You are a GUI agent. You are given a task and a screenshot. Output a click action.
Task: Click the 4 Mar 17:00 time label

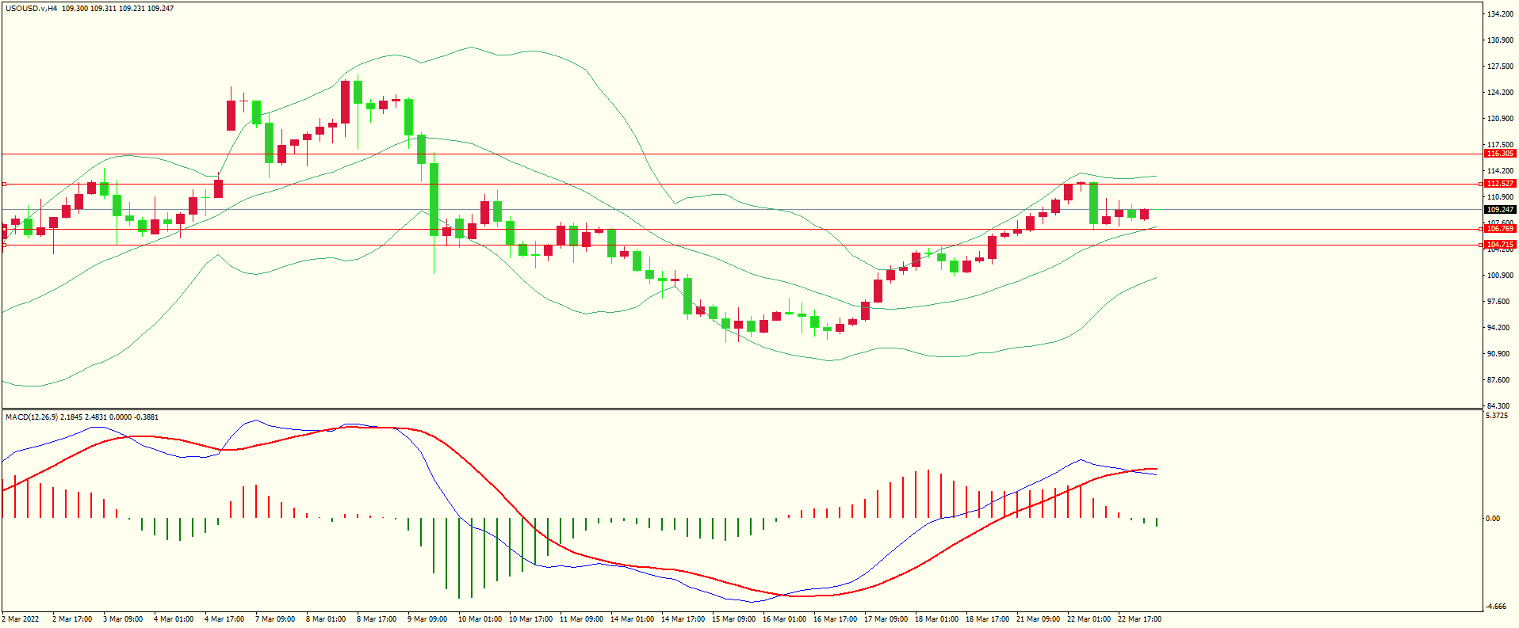tap(224, 619)
